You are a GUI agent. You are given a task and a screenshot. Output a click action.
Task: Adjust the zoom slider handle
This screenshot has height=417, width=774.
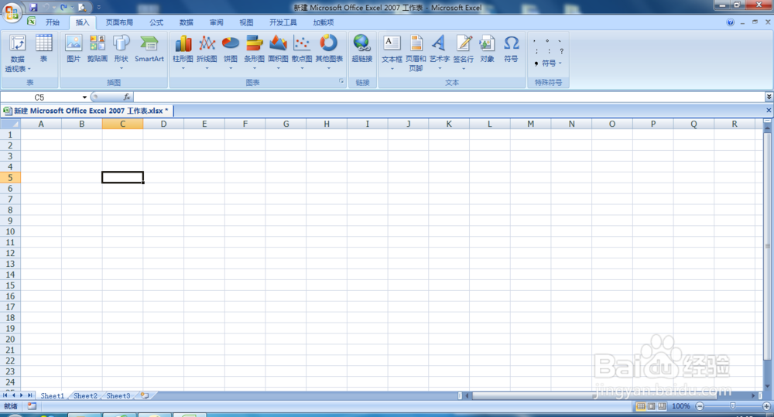[733, 406]
